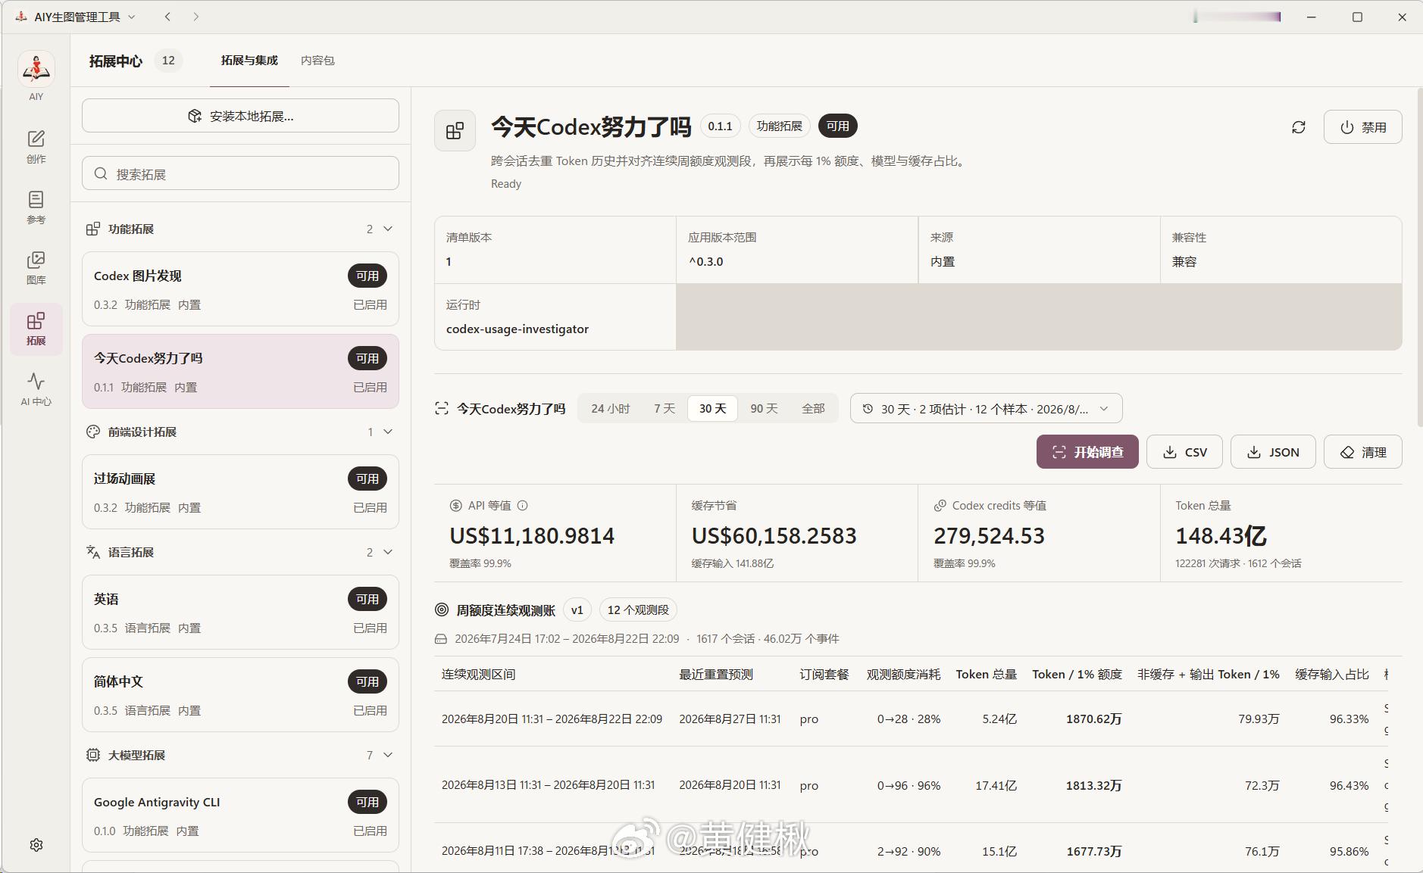
Task: Focus the 搜索拓展 search field
Action: click(240, 173)
